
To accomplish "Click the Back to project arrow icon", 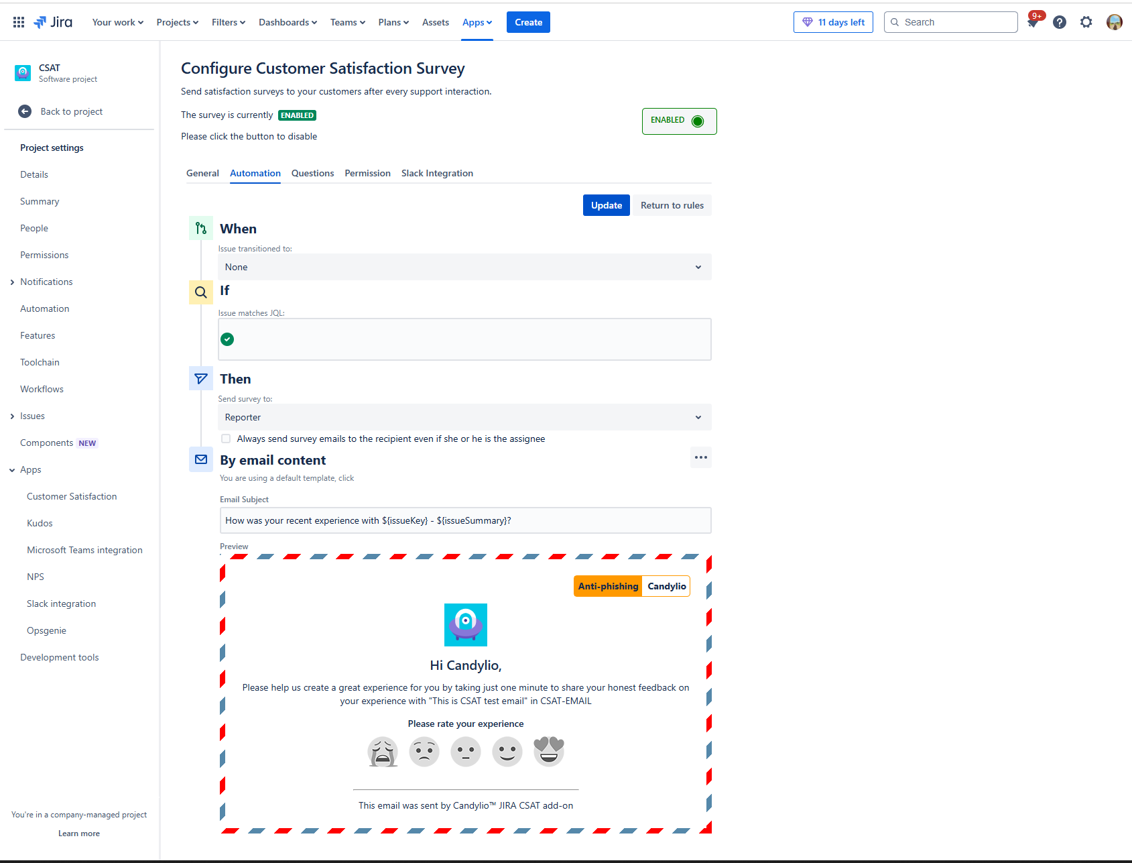I will coord(25,111).
